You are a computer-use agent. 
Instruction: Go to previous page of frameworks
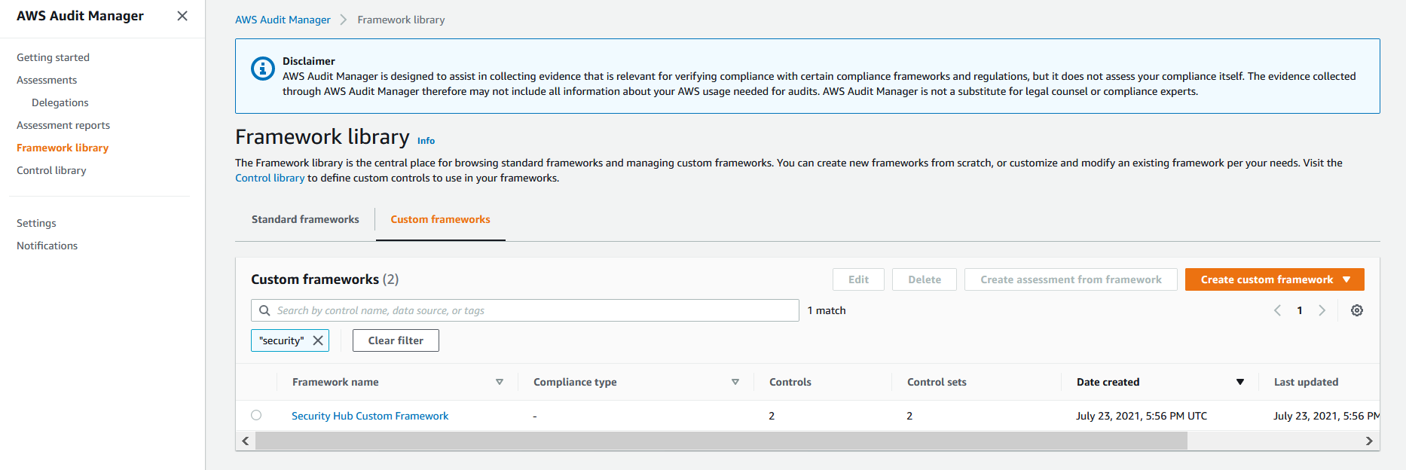[x=1277, y=310]
